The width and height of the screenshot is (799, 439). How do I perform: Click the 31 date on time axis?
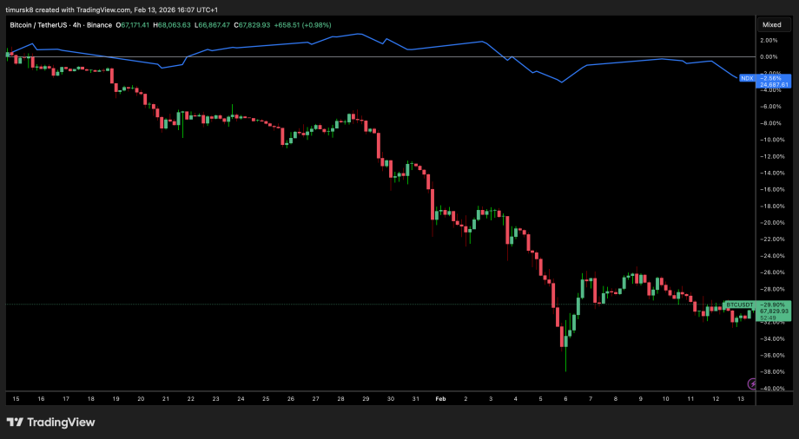point(415,398)
